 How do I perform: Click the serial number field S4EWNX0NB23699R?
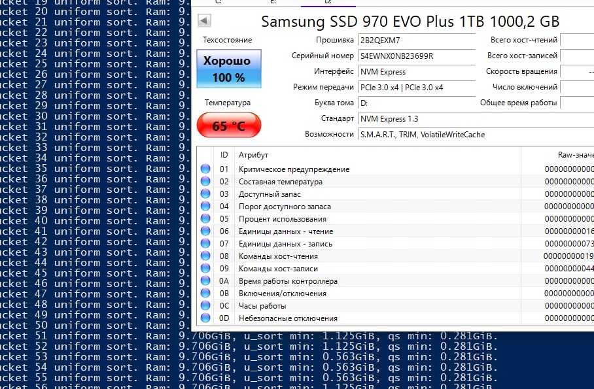pos(417,56)
